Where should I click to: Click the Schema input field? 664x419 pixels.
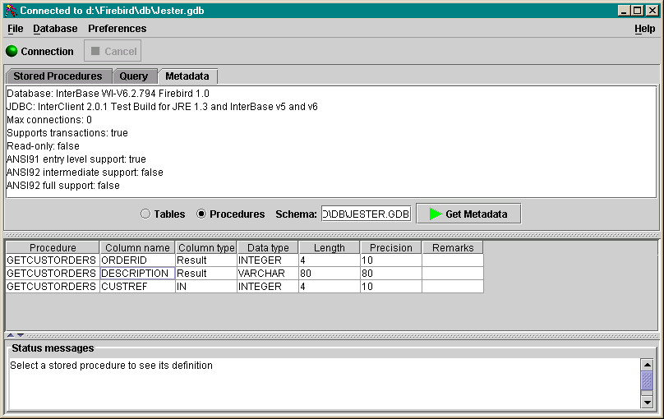[x=366, y=214]
